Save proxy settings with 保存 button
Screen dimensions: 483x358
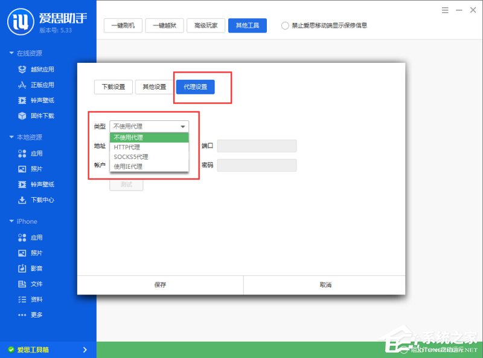(161, 284)
